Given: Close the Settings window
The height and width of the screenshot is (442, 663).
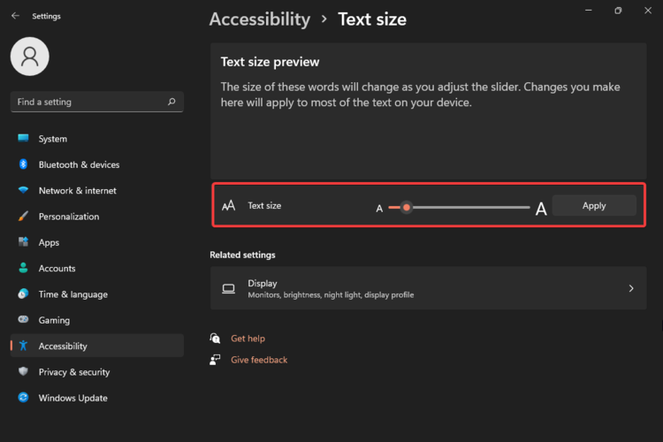Looking at the screenshot, I should (648, 10).
